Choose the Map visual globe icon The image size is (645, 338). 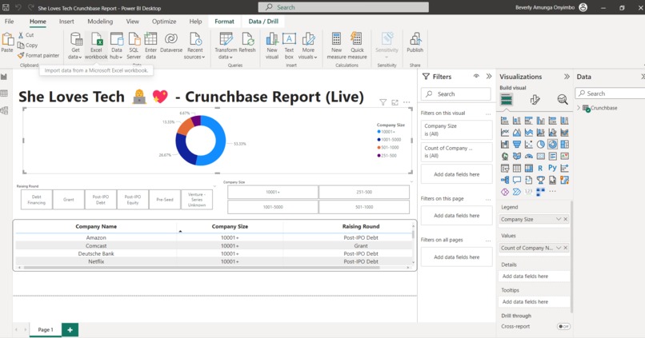(x=505, y=157)
